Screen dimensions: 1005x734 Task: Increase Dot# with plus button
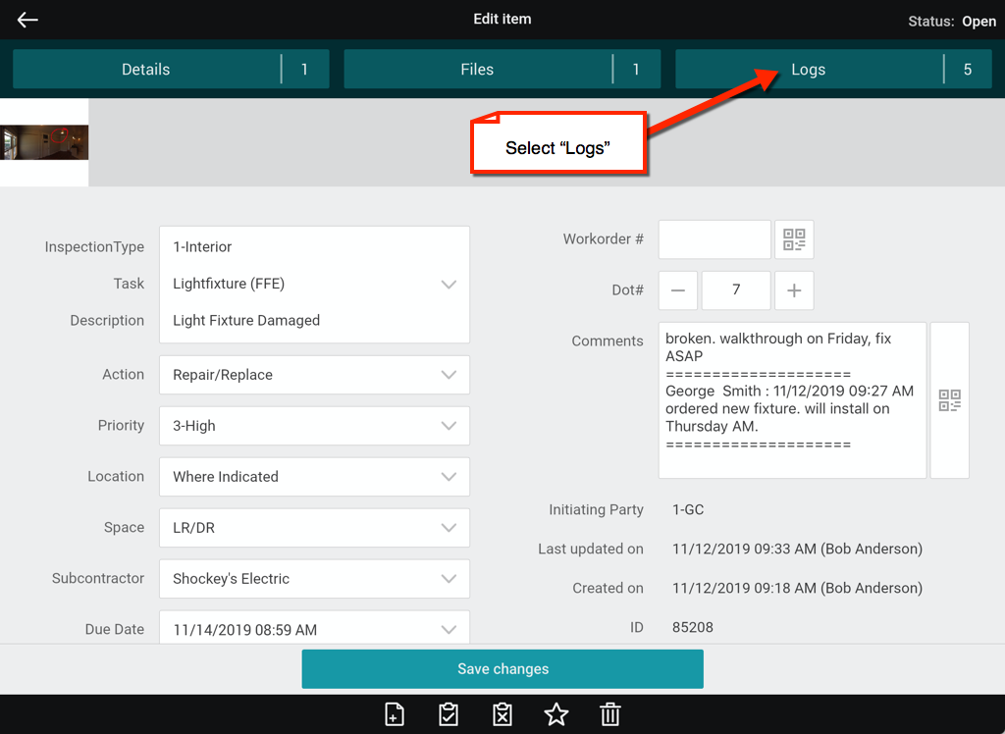(x=794, y=290)
